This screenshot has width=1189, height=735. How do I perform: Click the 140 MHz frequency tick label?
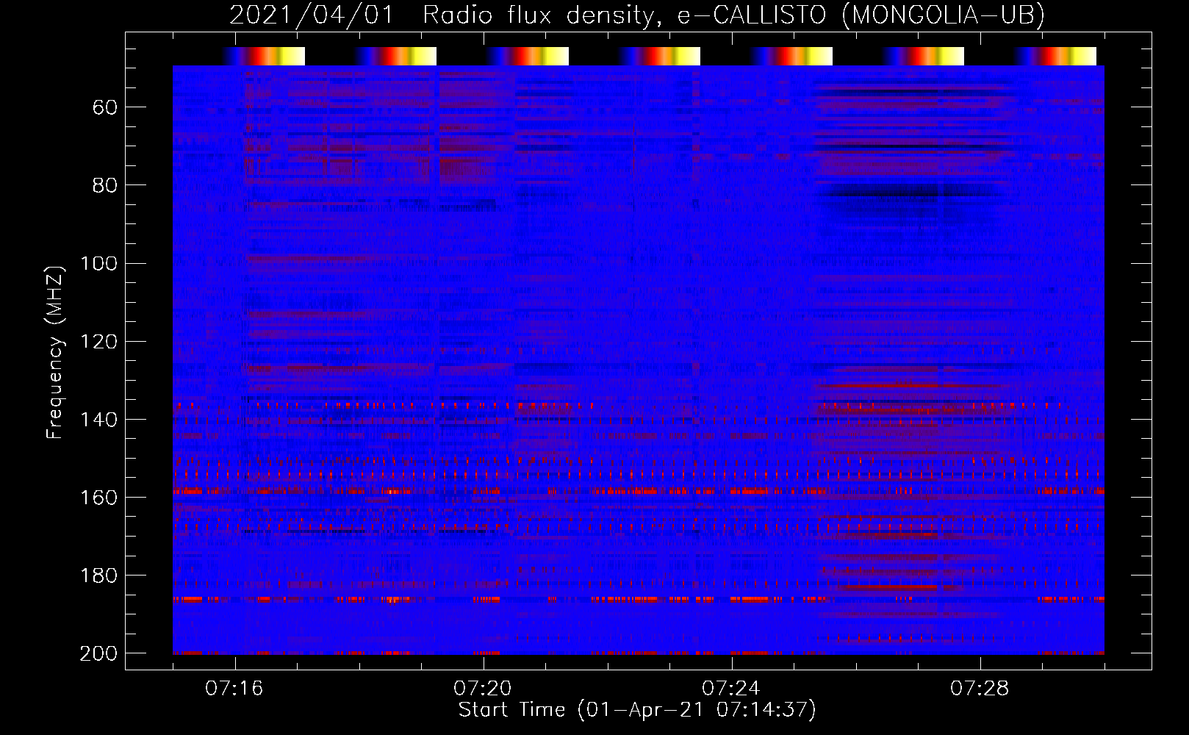tap(99, 419)
